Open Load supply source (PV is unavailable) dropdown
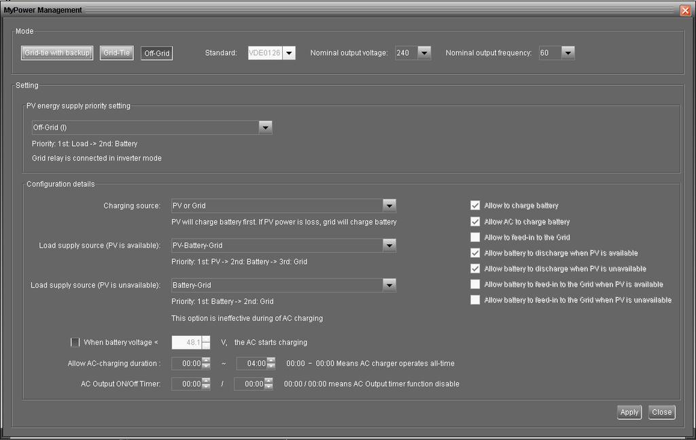 [x=389, y=285]
